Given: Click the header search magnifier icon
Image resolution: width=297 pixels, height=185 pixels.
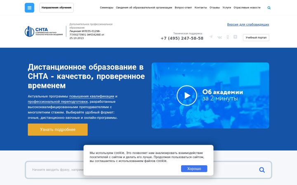Looking at the screenshot, I should click(269, 8).
